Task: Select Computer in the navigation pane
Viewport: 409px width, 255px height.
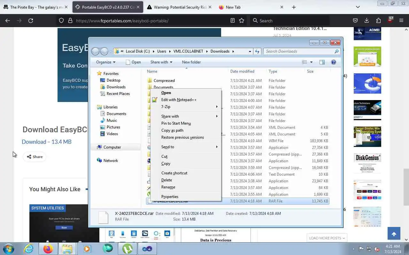Action: click(x=112, y=147)
